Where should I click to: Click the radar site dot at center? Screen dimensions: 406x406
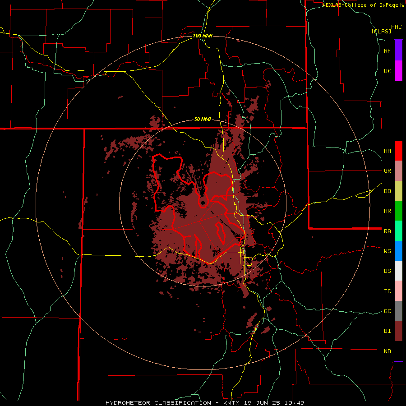203,203
